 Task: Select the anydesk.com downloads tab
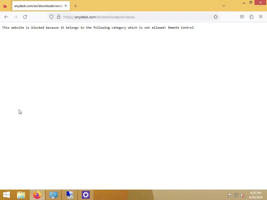point(41,6)
